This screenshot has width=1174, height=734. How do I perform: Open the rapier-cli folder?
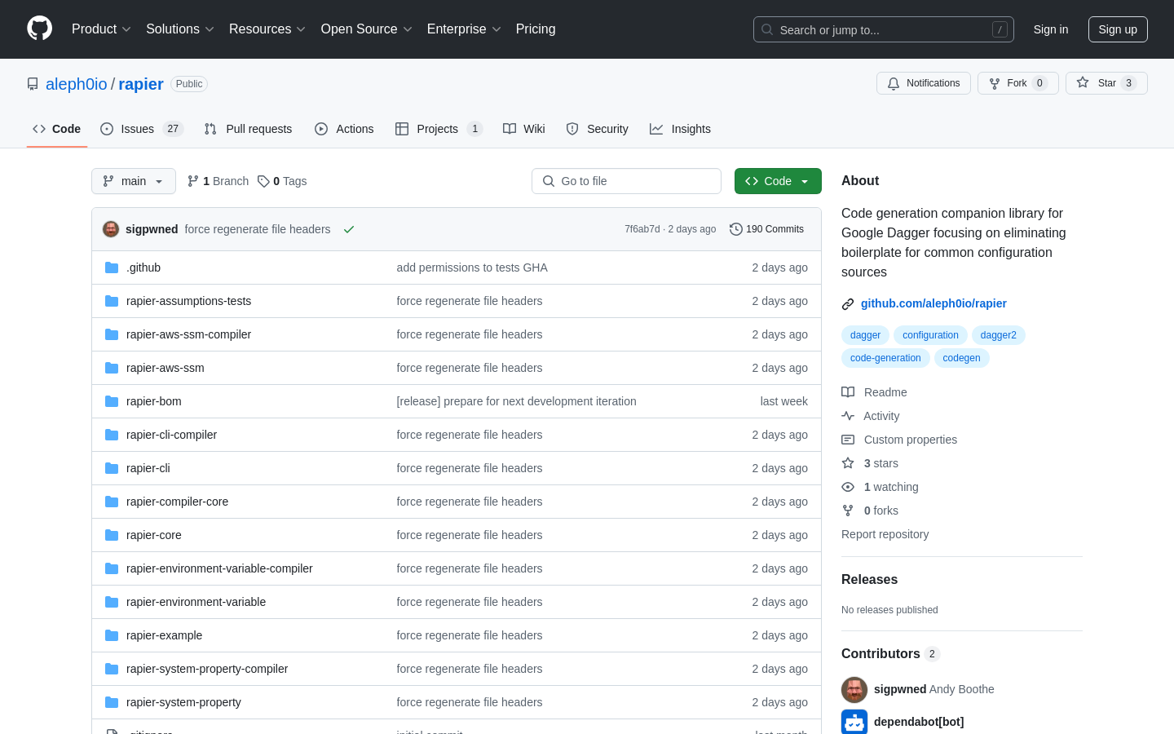148,468
